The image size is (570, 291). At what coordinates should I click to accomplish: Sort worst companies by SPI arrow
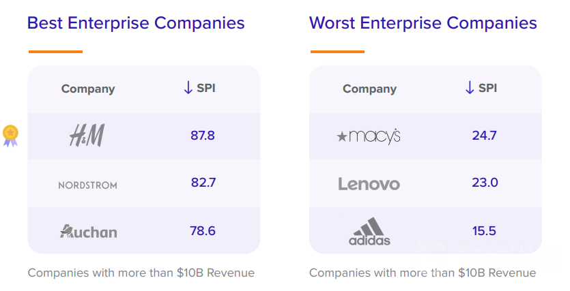[x=469, y=88]
